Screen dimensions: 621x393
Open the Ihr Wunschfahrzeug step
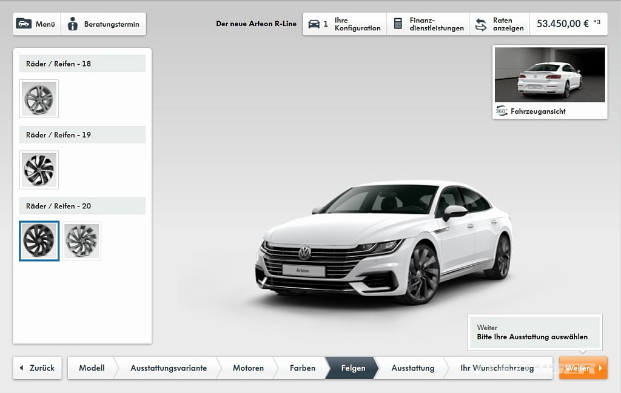pos(497,368)
